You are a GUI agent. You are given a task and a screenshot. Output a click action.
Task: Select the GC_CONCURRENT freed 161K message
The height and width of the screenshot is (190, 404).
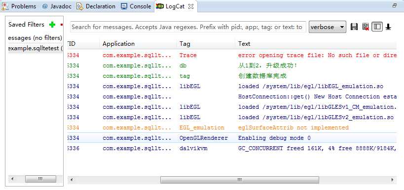point(232,148)
